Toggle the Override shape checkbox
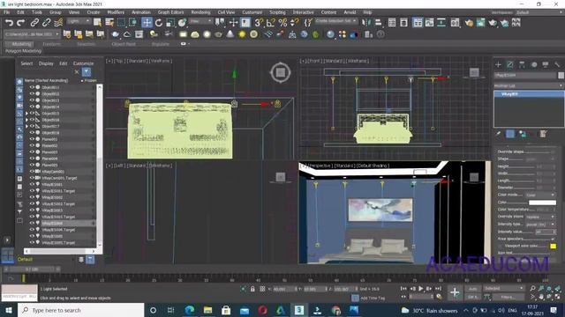This screenshot has height=317, width=565. [x=554, y=151]
